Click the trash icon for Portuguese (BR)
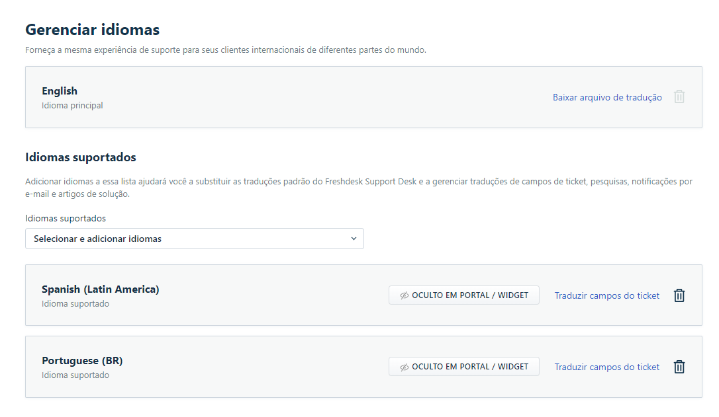 coord(679,367)
